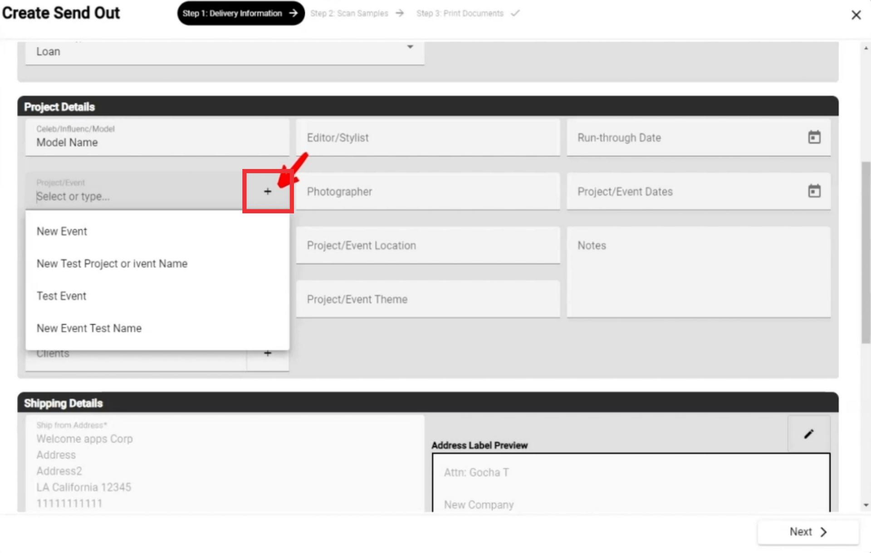Screen dimensions: 871x553
Task: Click the plus icon in Clients field
Action: pos(268,354)
